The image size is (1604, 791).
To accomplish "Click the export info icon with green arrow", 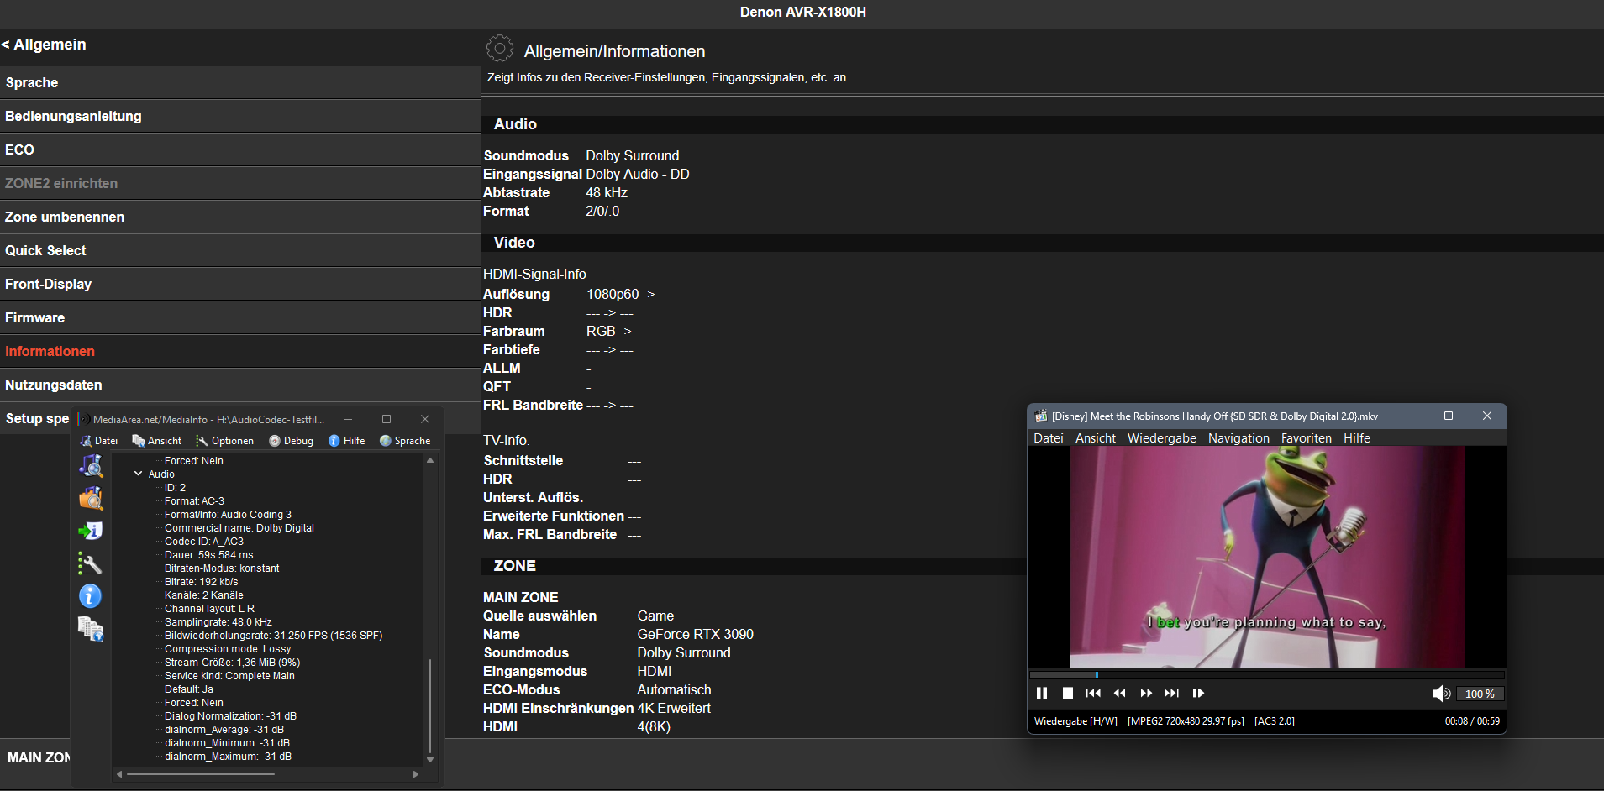I will click(91, 531).
